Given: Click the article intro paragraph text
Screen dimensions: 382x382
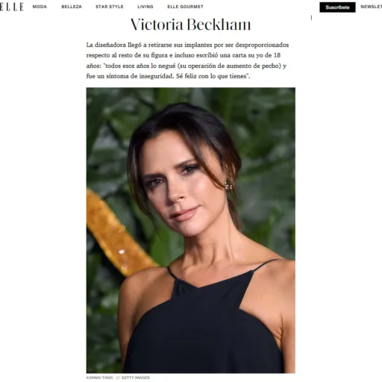Looking at the screenshot, I should [187, 60].
